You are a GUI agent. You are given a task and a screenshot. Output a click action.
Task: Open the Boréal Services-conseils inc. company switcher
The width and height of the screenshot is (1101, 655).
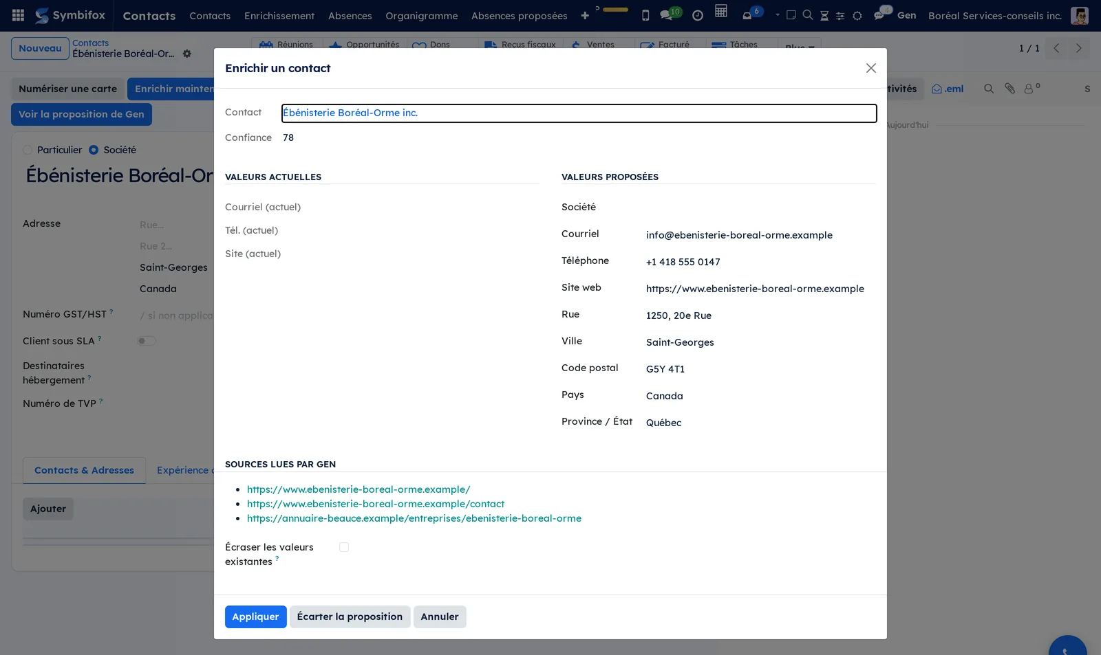pos(995,15)
